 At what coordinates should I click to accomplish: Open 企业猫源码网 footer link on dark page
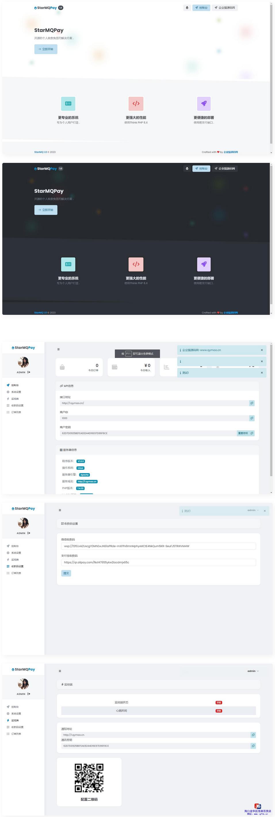point(231,313)
